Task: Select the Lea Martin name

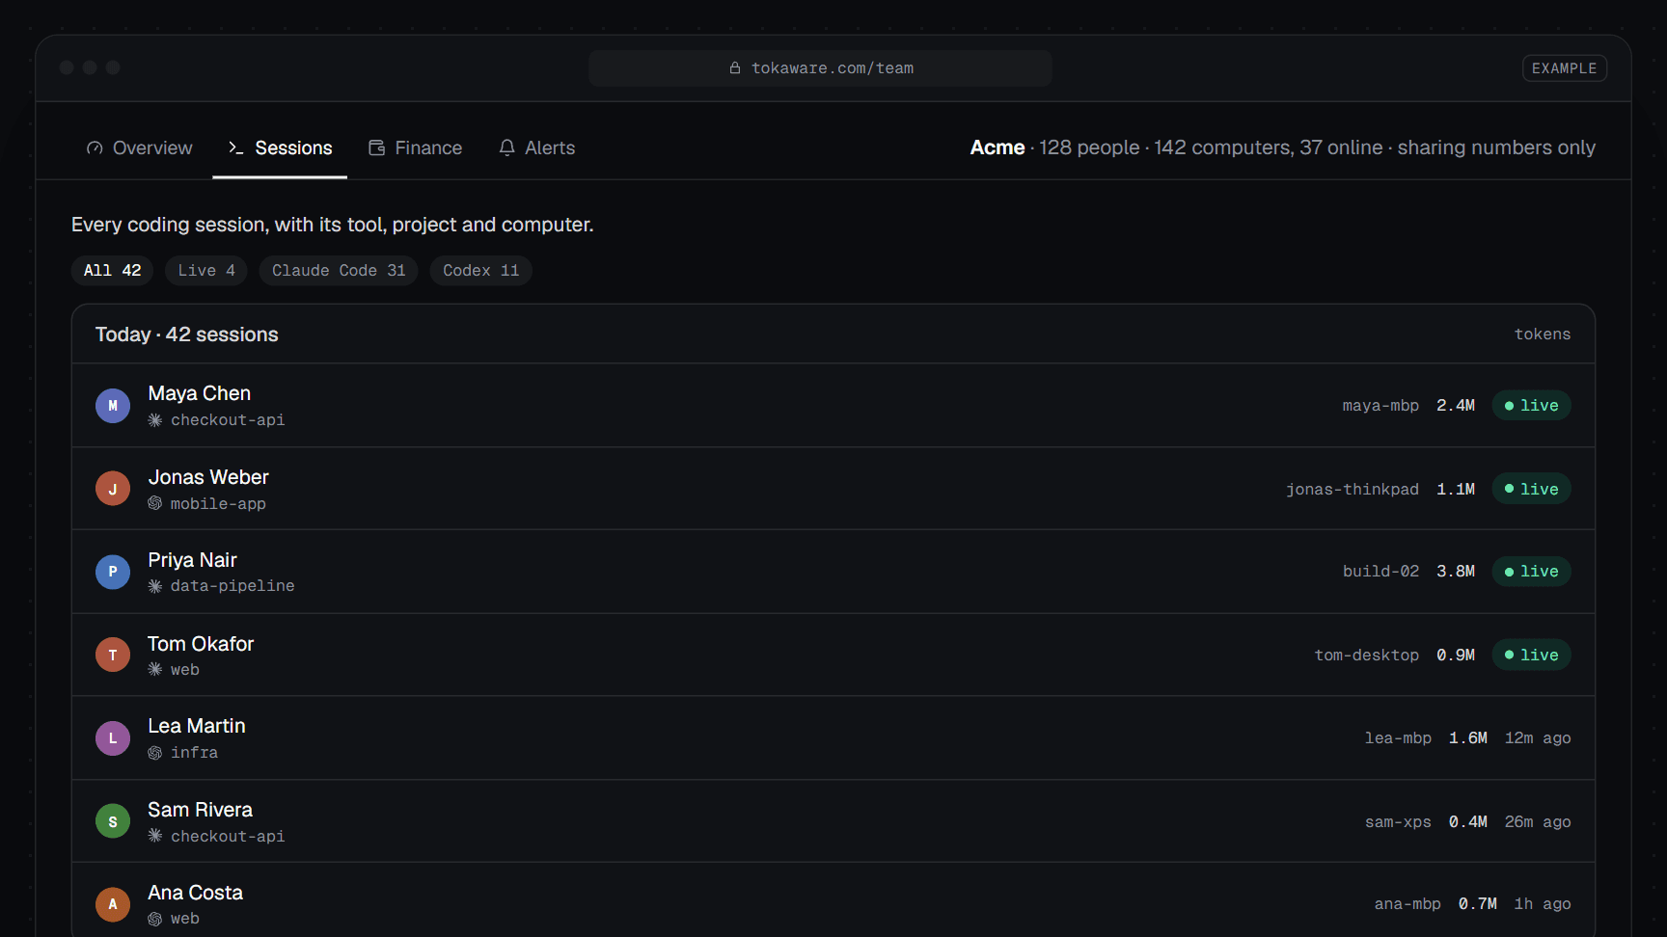Action: click(x=197, y=726)
